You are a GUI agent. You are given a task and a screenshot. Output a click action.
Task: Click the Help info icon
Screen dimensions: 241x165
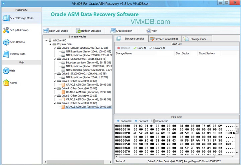coord(6,70)
